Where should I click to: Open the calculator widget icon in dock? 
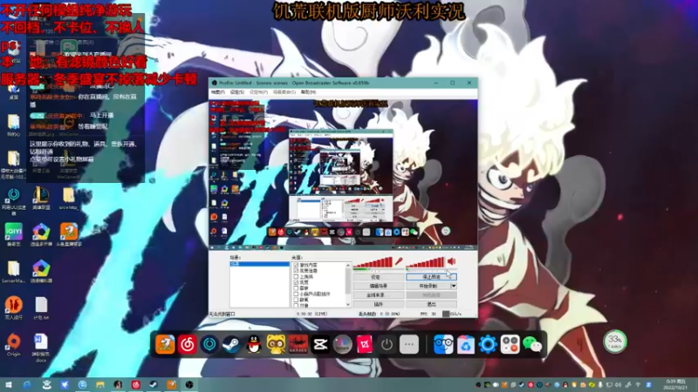[510, 344]
